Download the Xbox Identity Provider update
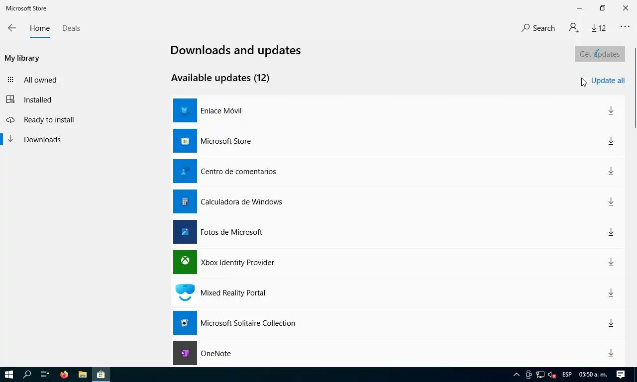The height and width of the screenshot is (382, 637). [611, 262]
